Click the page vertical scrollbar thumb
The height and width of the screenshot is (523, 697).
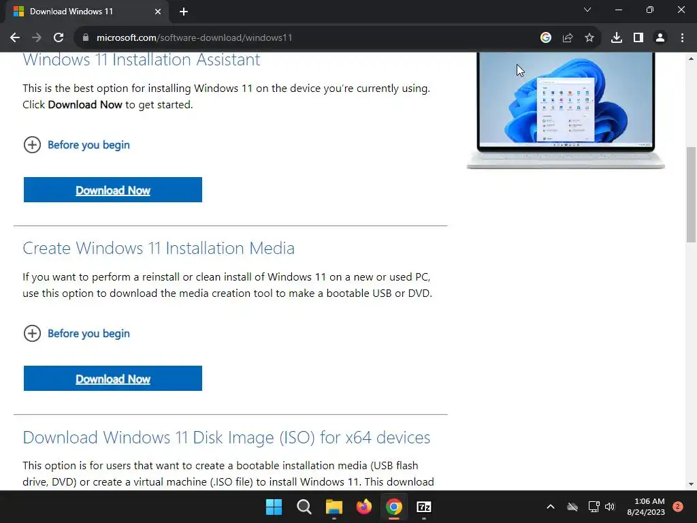coord(691,194)
